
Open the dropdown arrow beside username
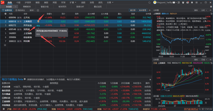(176, 2)
